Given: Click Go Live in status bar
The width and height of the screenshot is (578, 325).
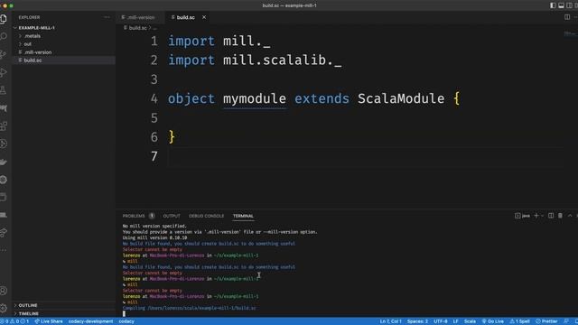Looking at the screenshot, I should pos(493,321).
